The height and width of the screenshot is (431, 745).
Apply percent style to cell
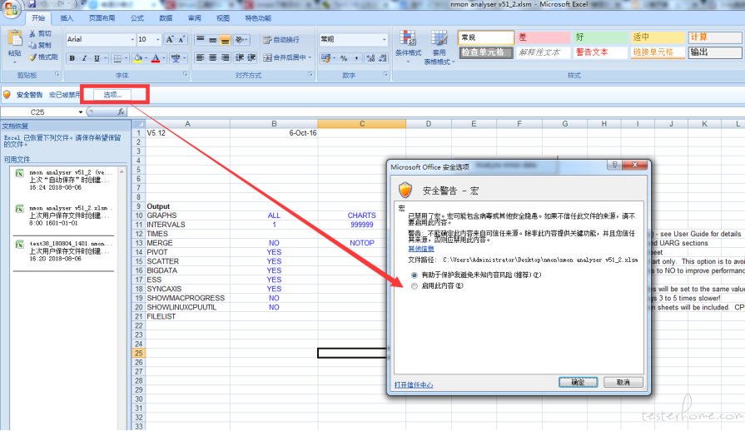pyautogui.click(x=344, y=58)
